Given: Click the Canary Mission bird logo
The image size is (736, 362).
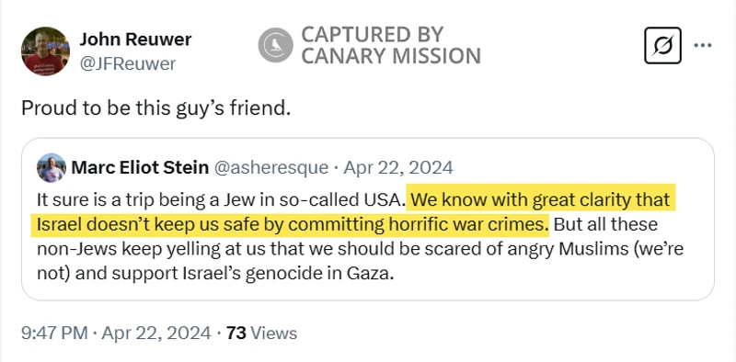Looking at the screenshot, I should click(x=275, y=45).
